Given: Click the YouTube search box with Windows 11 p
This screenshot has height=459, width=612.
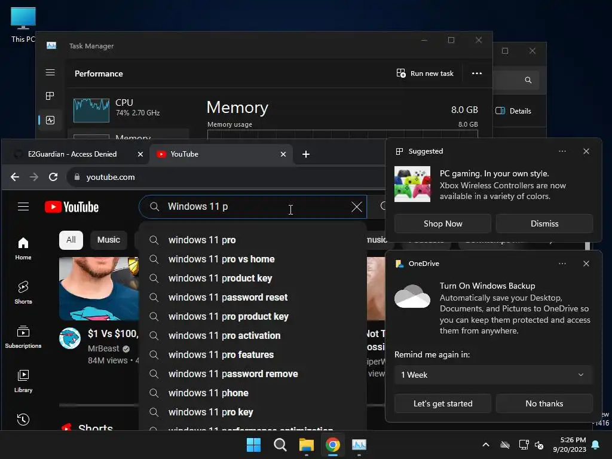Looking at the screenshot, I should [253, 206].
